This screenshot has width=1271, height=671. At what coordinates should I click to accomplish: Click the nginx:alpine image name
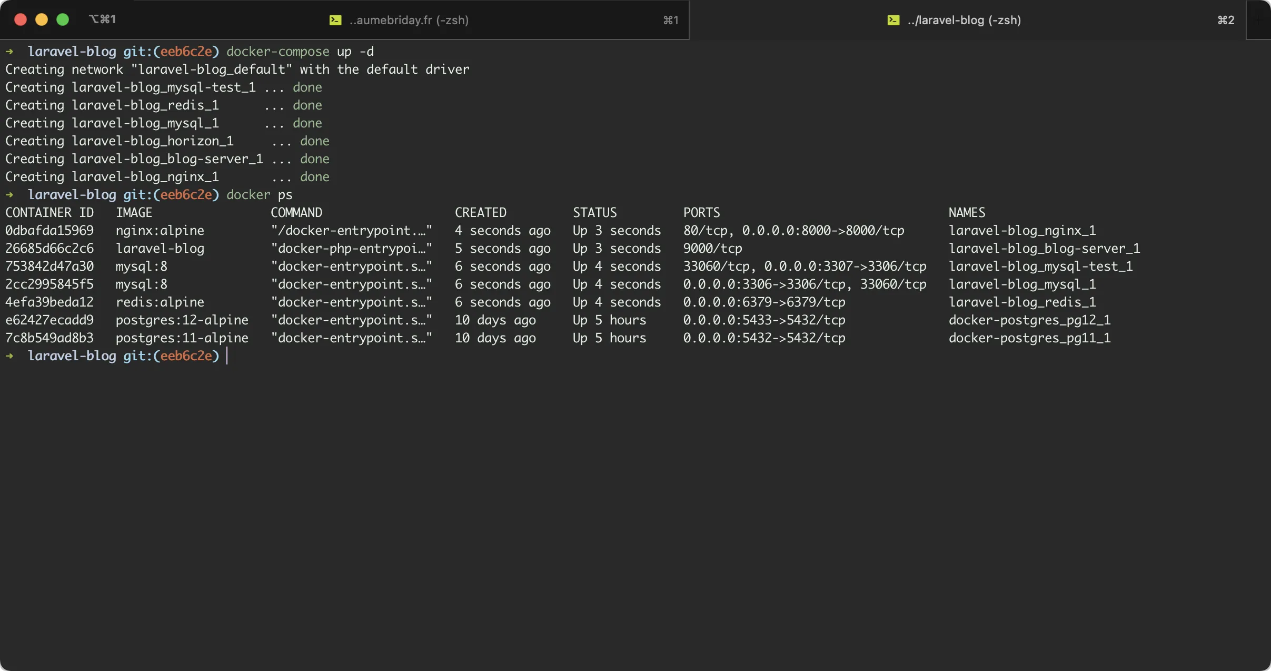click(x=160, y=231)
